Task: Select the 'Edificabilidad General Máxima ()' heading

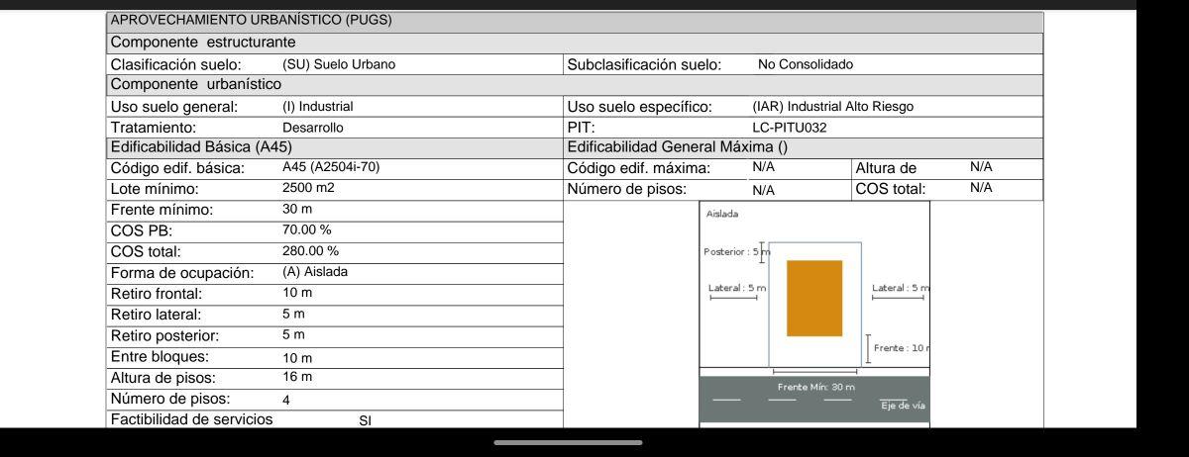Action: [678, 146]
